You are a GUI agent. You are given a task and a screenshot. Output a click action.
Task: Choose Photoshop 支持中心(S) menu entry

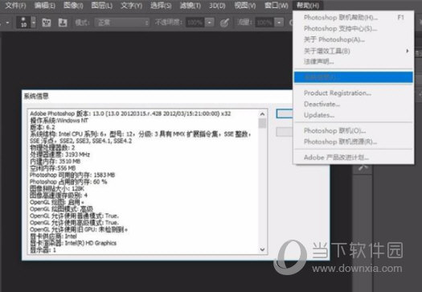354,28
